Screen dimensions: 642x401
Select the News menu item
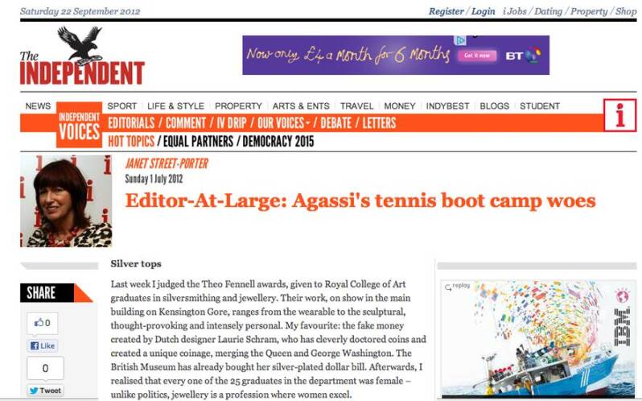(38, 106)
